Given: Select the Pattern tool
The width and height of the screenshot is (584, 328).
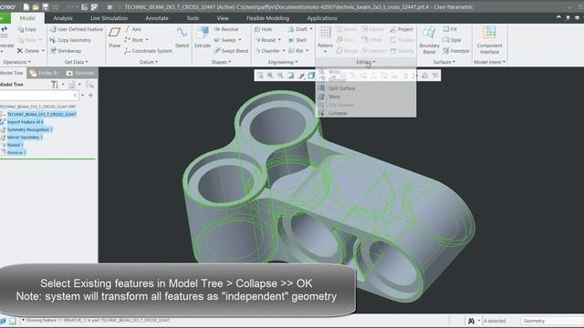Looking at the screenshot, I should 325,37.
